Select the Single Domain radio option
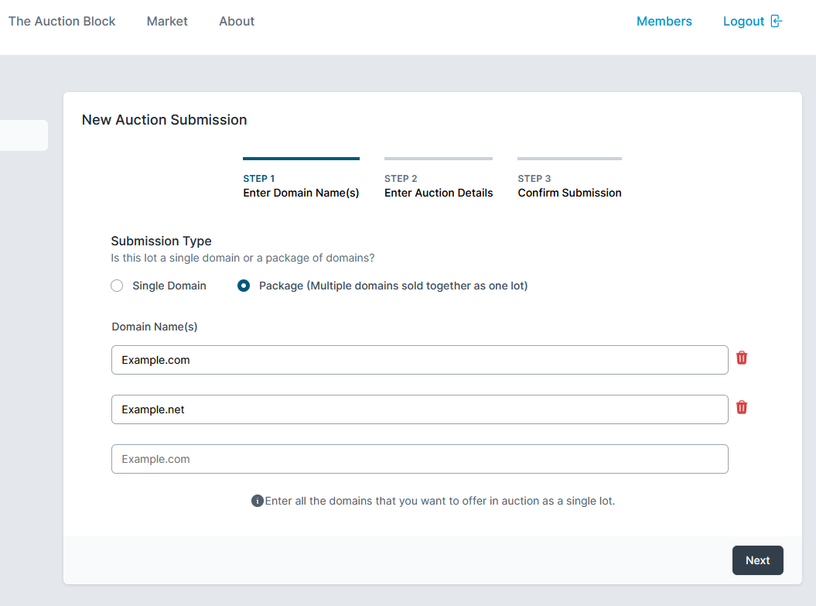Viewport: 816px width, 606px height. 117,286
